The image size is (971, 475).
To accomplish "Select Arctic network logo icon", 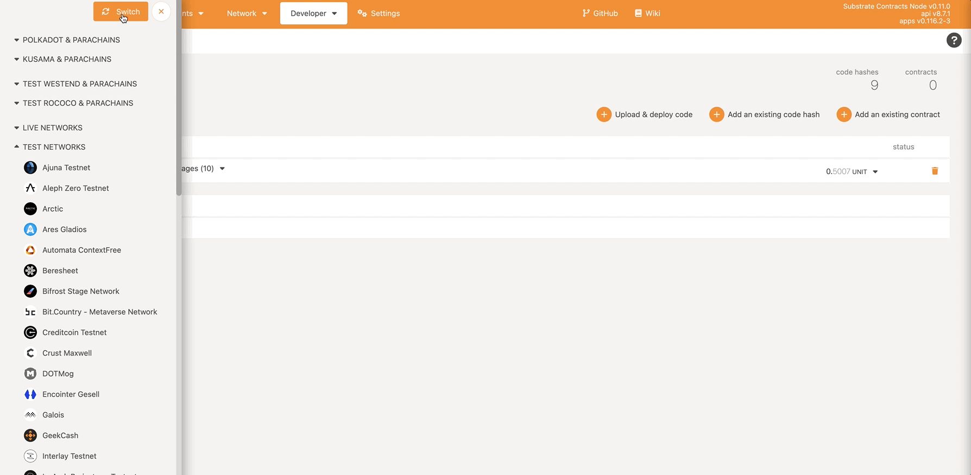I will pyautogui.click(x=30, y=209).
